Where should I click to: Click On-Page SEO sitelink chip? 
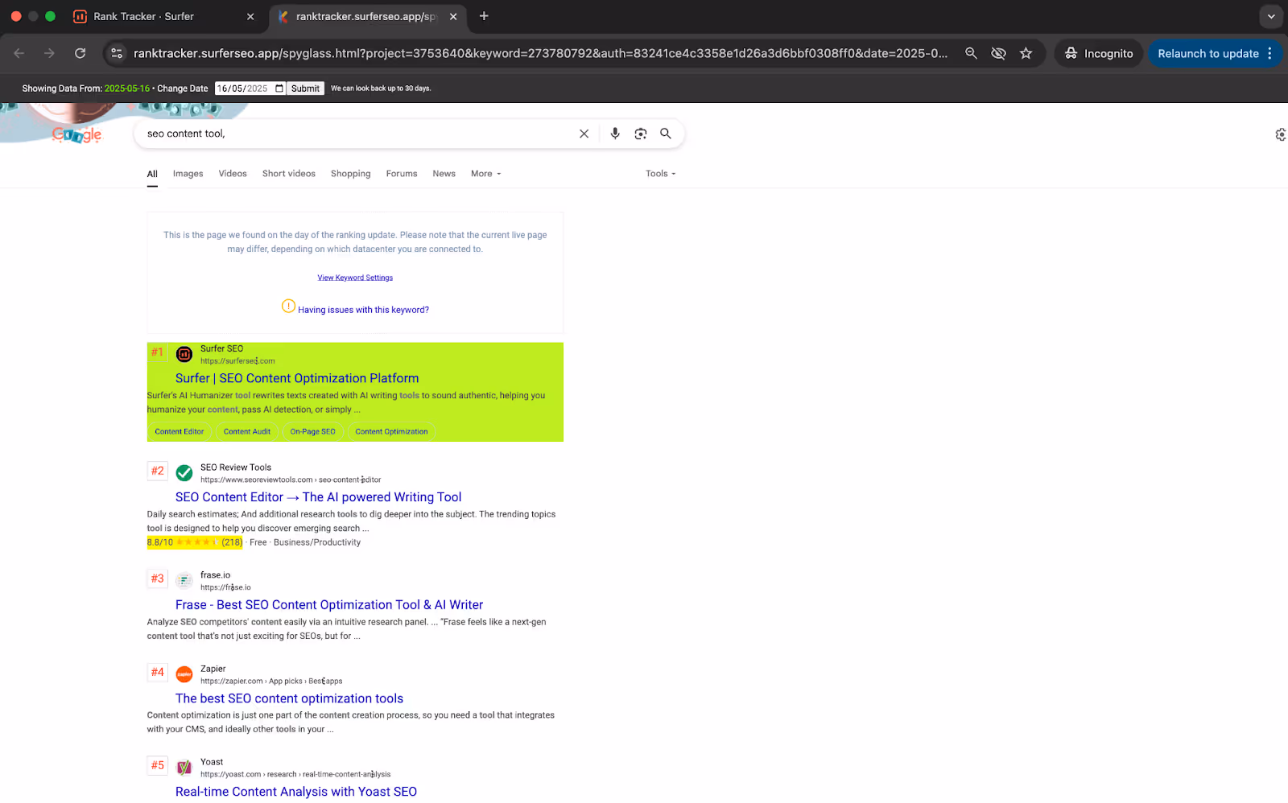(312, 431)
